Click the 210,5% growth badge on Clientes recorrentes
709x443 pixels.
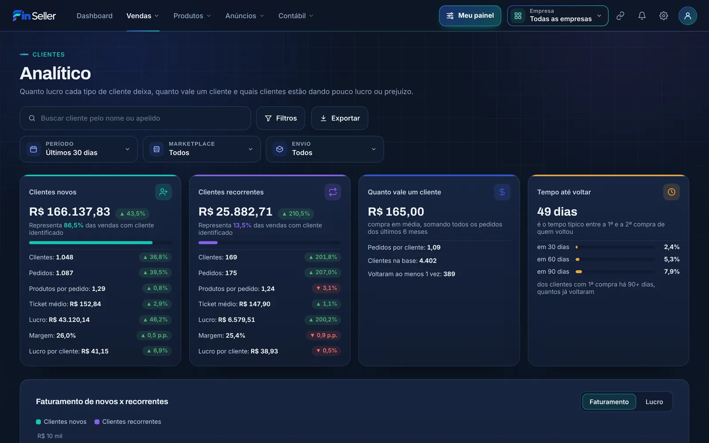(296, 214)
